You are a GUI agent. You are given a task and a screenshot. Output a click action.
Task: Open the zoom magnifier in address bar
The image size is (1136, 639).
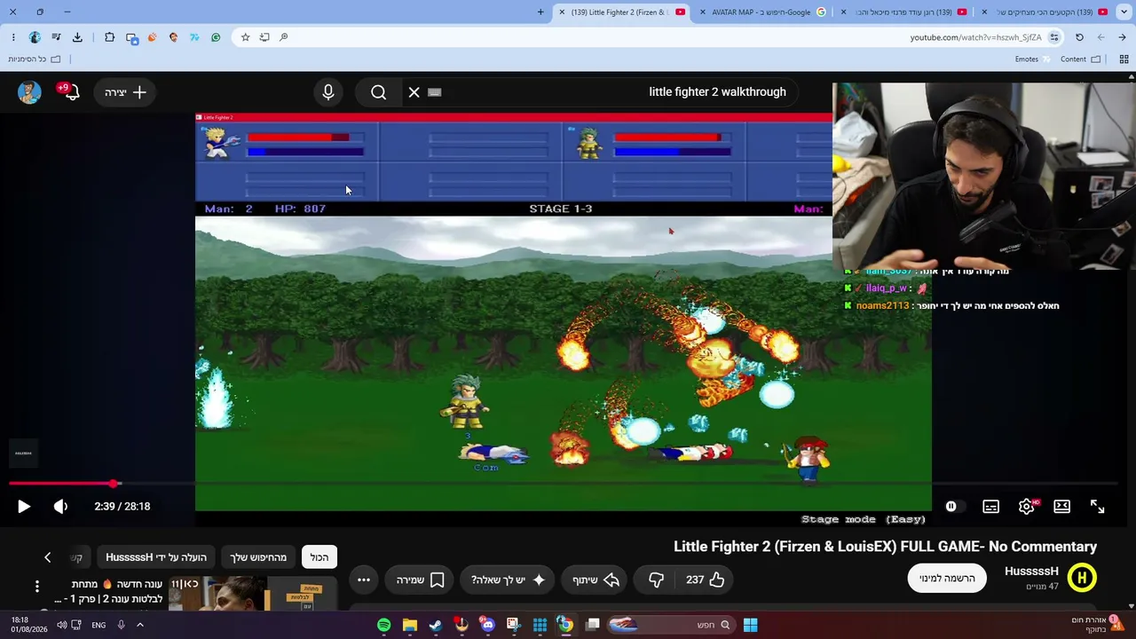pyautogui.click(x=284, y=37)
